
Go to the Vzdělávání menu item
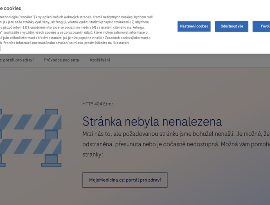[99, 60]
